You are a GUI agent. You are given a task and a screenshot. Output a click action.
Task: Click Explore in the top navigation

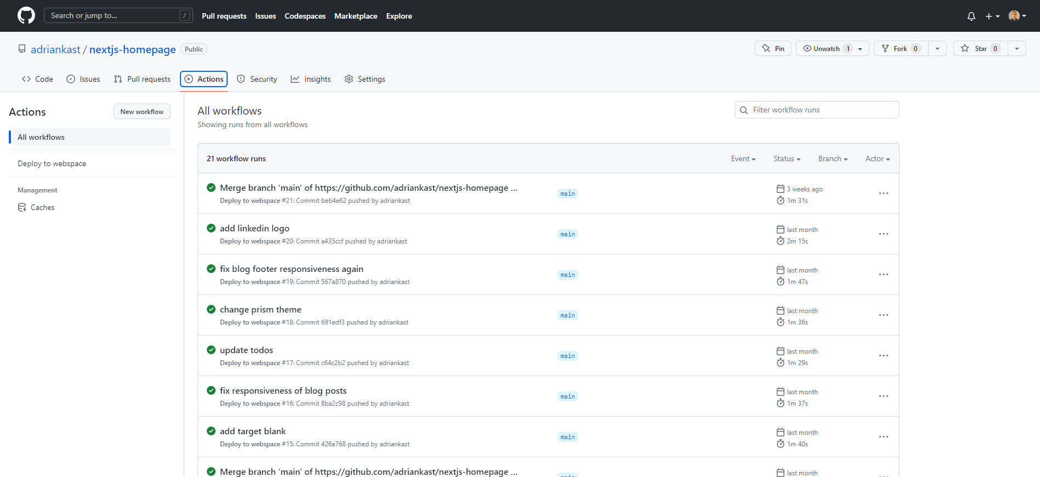(x=399, y=16)
